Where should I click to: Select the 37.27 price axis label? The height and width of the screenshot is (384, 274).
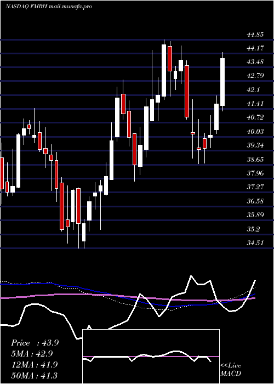[x=255, y=188]
